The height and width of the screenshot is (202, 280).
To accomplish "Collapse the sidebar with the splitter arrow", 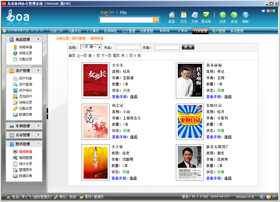I will click(x=47, y=113).
